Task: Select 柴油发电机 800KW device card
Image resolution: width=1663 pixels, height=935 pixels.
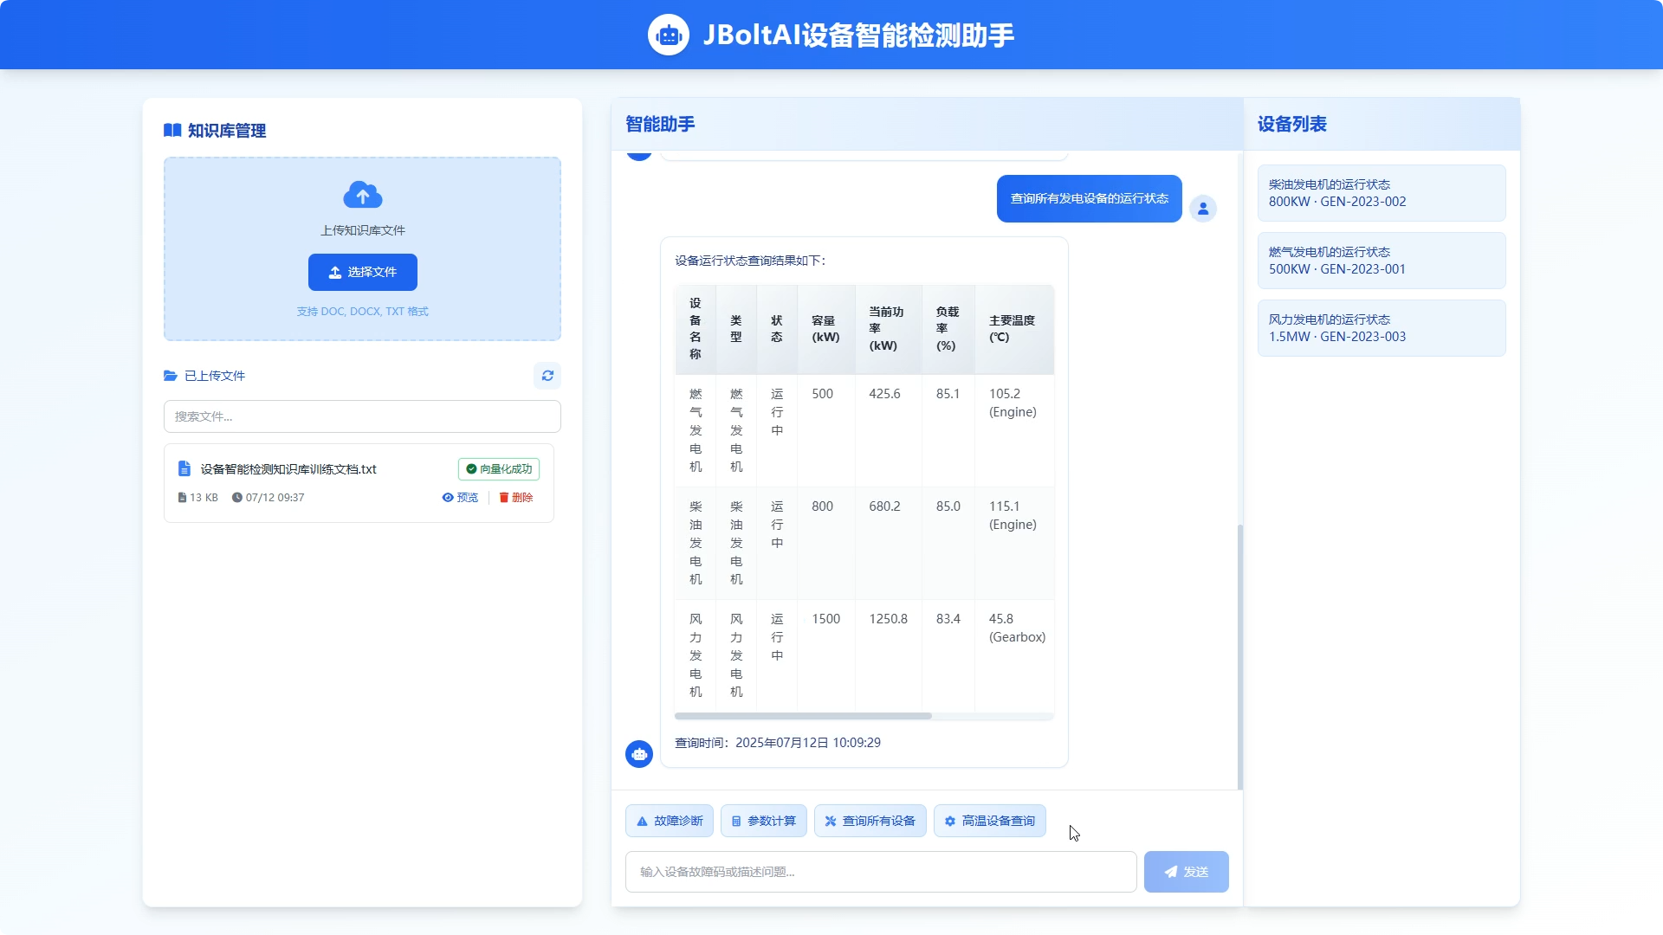Action: (x=1382, y=193)
